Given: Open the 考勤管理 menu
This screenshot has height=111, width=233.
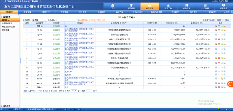Looking at the screenshot, I should coord(64,12).
